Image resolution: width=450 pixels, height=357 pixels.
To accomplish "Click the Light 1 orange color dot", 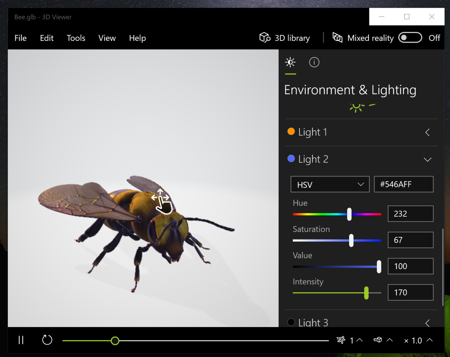I will click(291, 132).
